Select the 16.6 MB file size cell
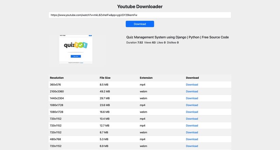Image resolution: width=280 pixels, height=150 pixels. (104, 112)
